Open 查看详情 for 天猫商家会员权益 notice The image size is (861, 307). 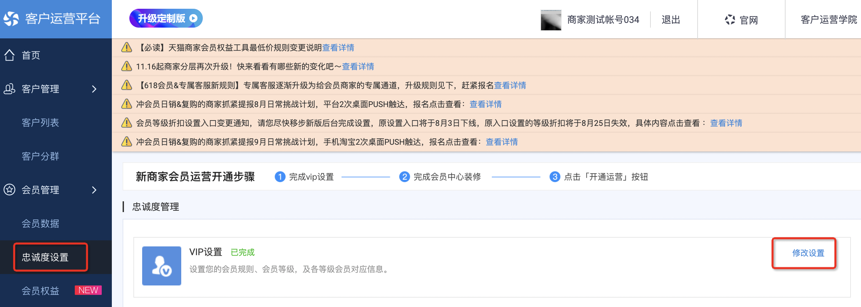click(x=338, y=47)
